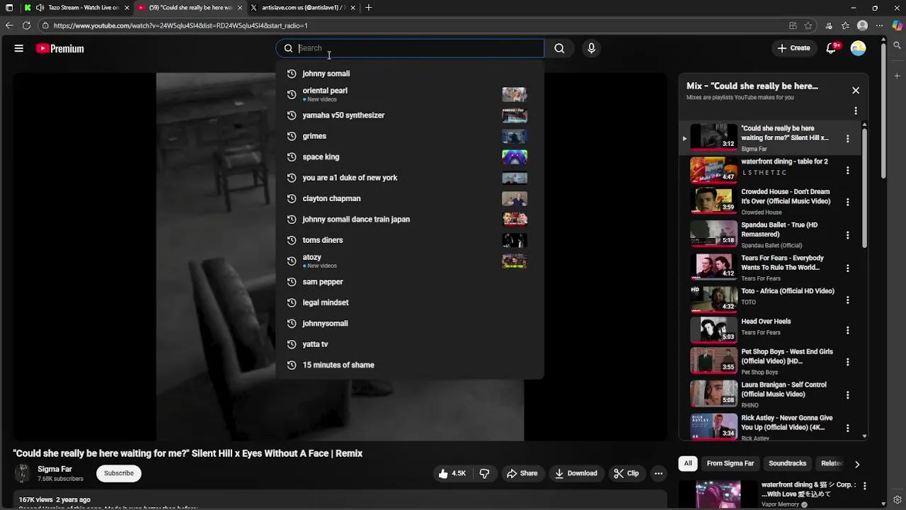The height and width of the screenshot is (510, 906).
Task: Select 'Soundtracks' filter chip
Action: coord(787,463)
